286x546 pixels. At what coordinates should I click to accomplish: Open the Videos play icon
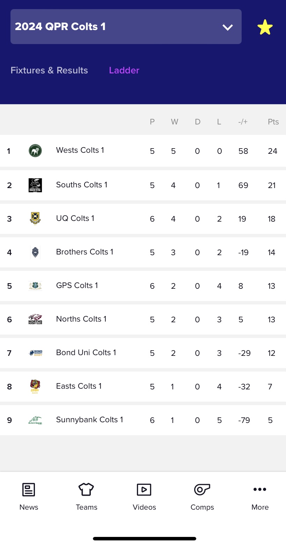pyautogui.click(x=144, y=490)
